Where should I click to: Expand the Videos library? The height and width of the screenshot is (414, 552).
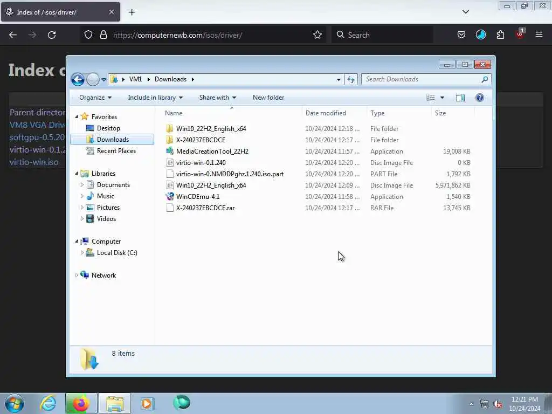(82, 219)
